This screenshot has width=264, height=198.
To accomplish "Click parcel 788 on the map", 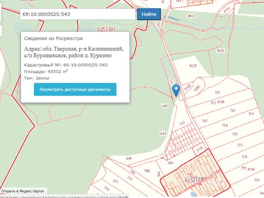I will tap(146, 171).
